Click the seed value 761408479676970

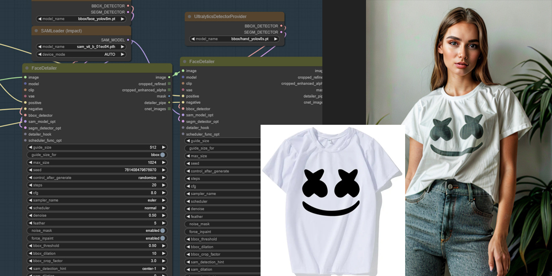pos(140,170)
